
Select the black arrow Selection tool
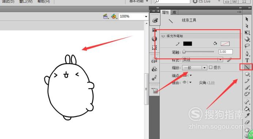tap(247, 19)
